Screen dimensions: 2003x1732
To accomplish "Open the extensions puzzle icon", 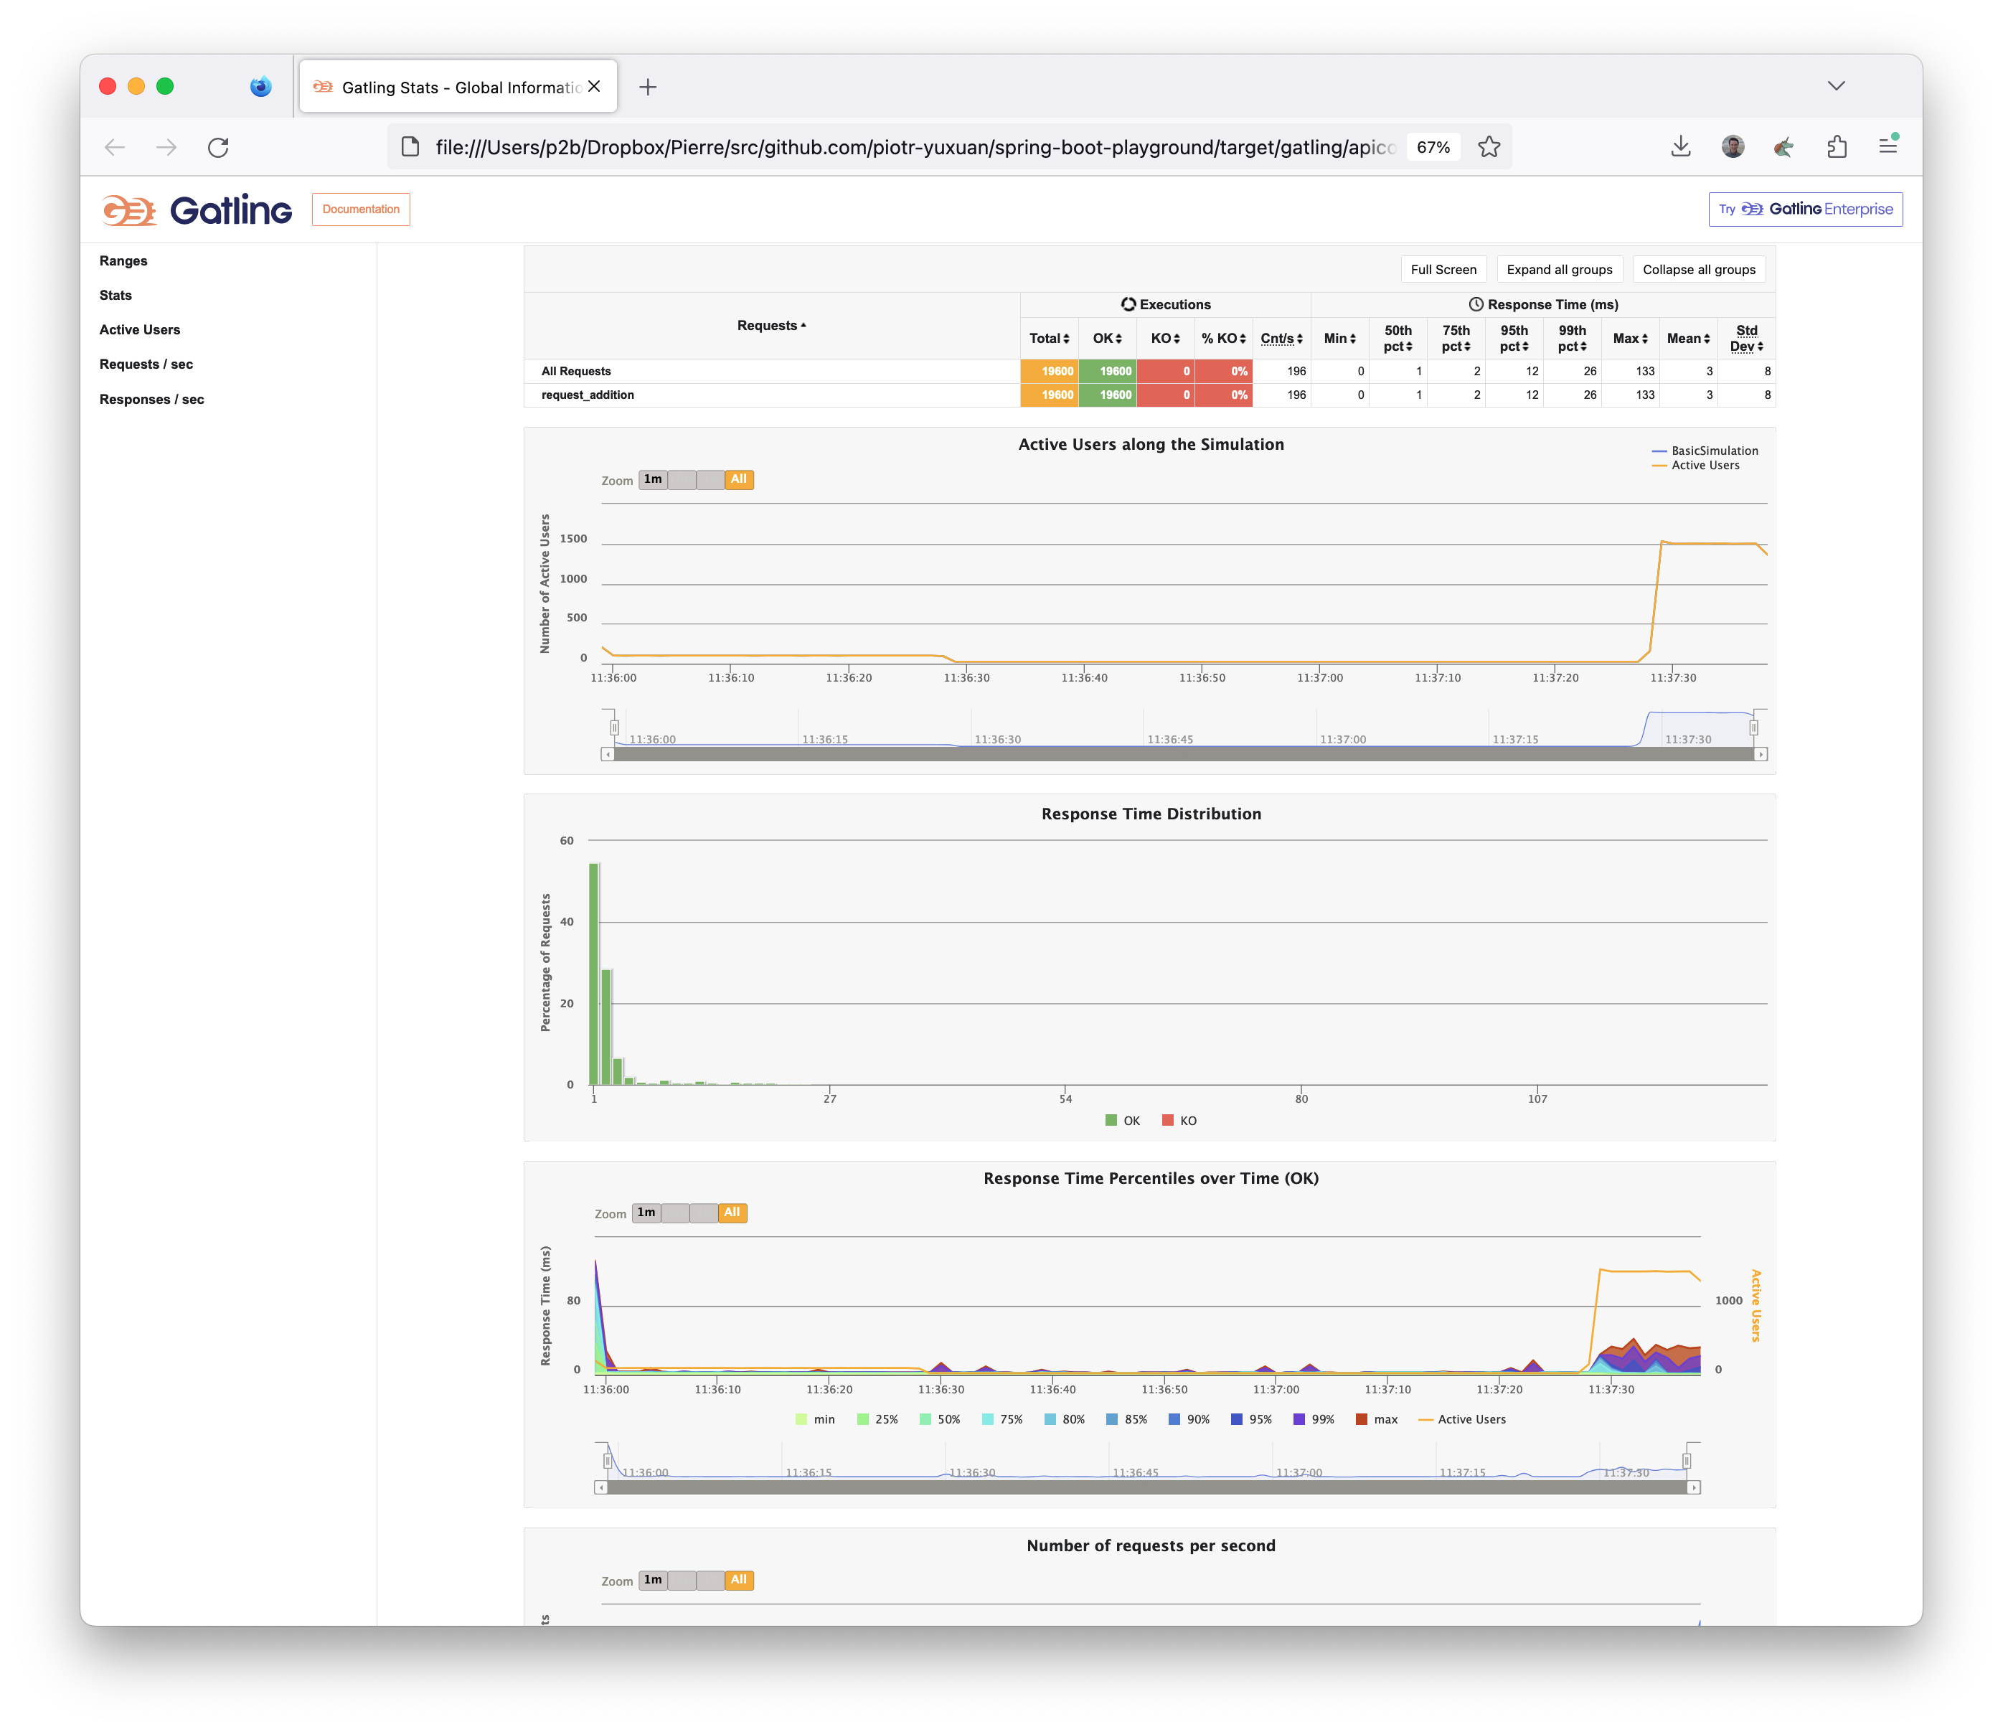I will click(1837, 147).
